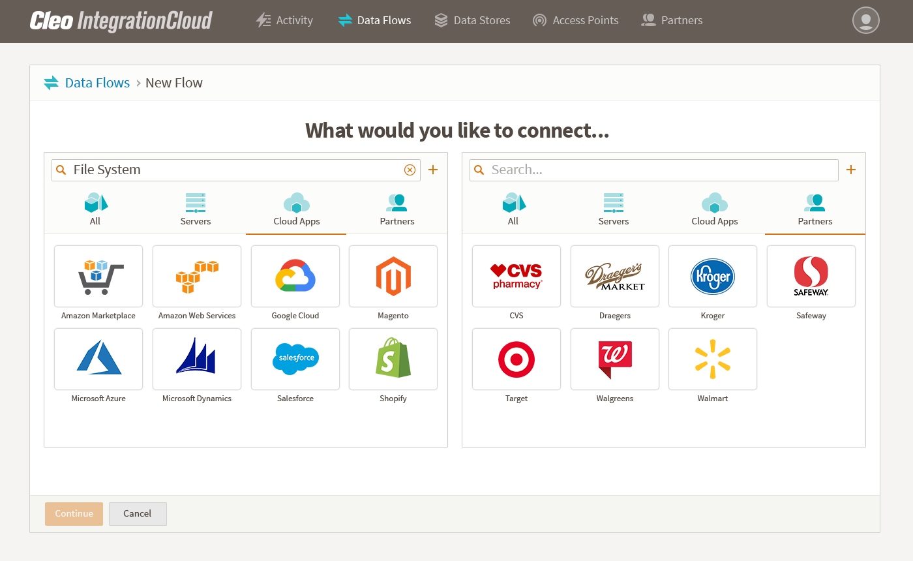Viewport: 913px width, 561px height.
Task: Pick the Magento connector tile
Action: pyautogui.click(x=393, y=276)
